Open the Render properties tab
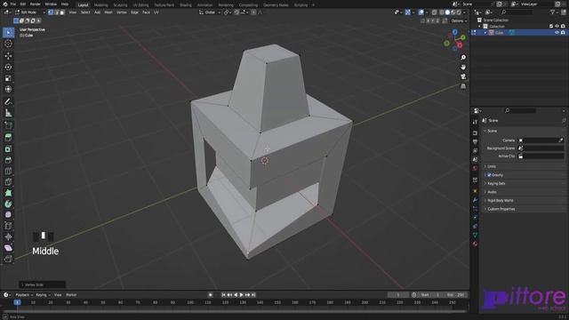Screen dimensions: 569x320 click(x=475, y=133)
